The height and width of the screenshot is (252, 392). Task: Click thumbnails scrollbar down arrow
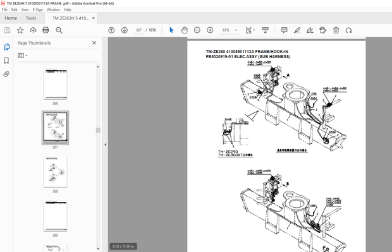tap(98, 248)
